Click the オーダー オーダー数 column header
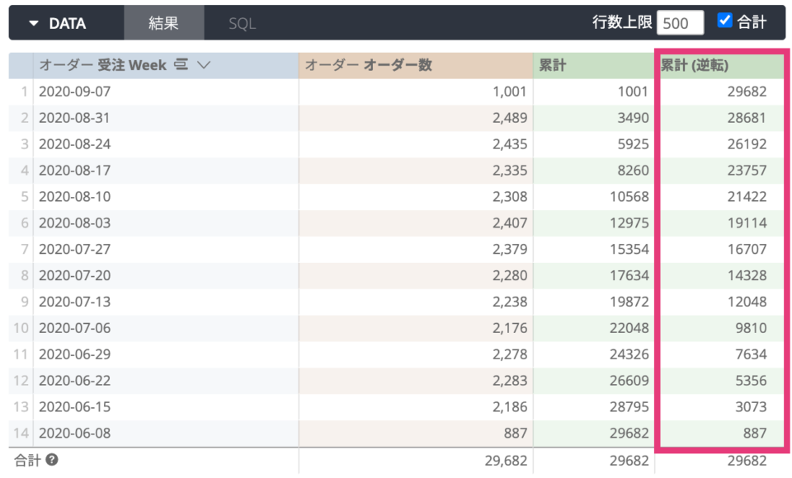The image size is (792, 478). click(416, 65)
